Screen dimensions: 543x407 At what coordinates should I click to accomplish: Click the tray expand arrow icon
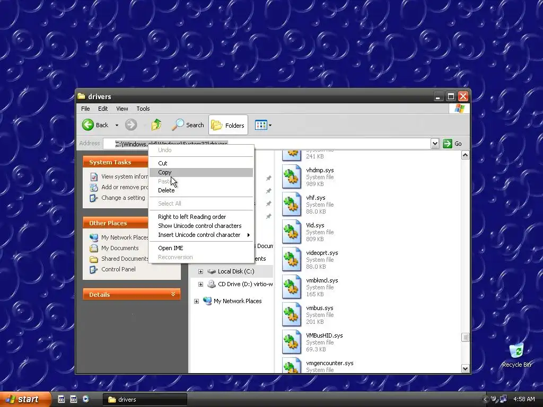pyautogui.click(x=486, y=400)
